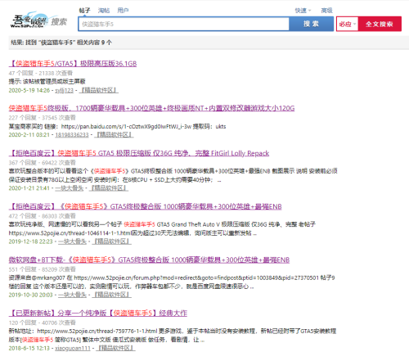Open author xiaoguoan111 profile
The height and width of the screenshot is (361, 409).
point(73,348)
